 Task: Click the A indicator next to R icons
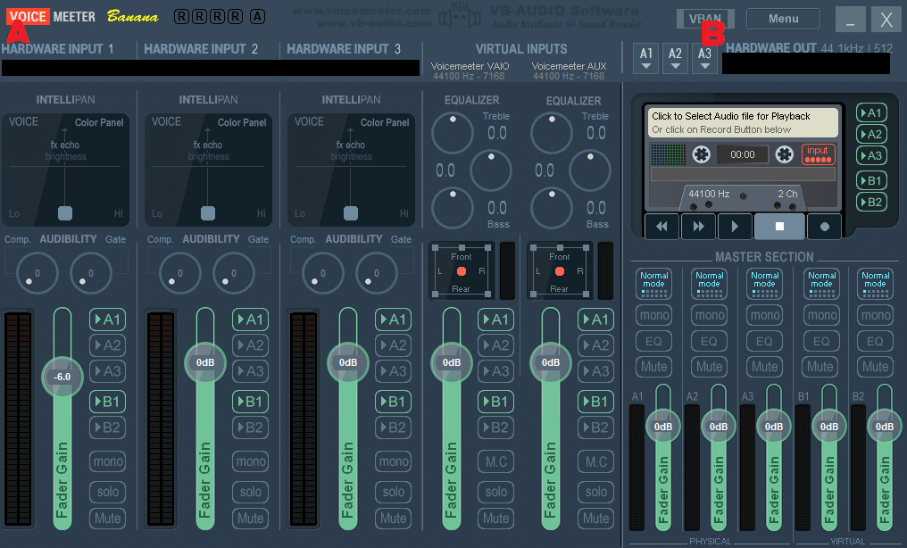coord(257,16)
